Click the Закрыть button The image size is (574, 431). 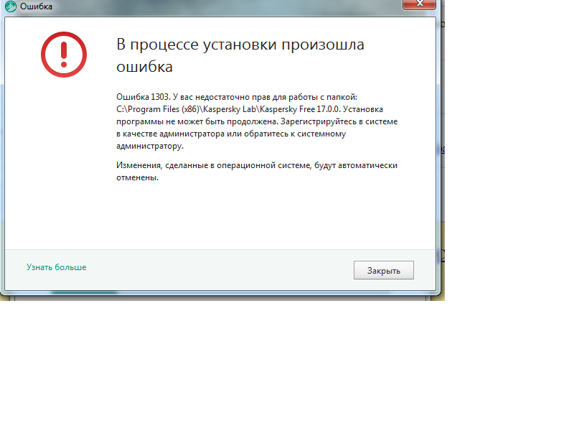(384, 270)
